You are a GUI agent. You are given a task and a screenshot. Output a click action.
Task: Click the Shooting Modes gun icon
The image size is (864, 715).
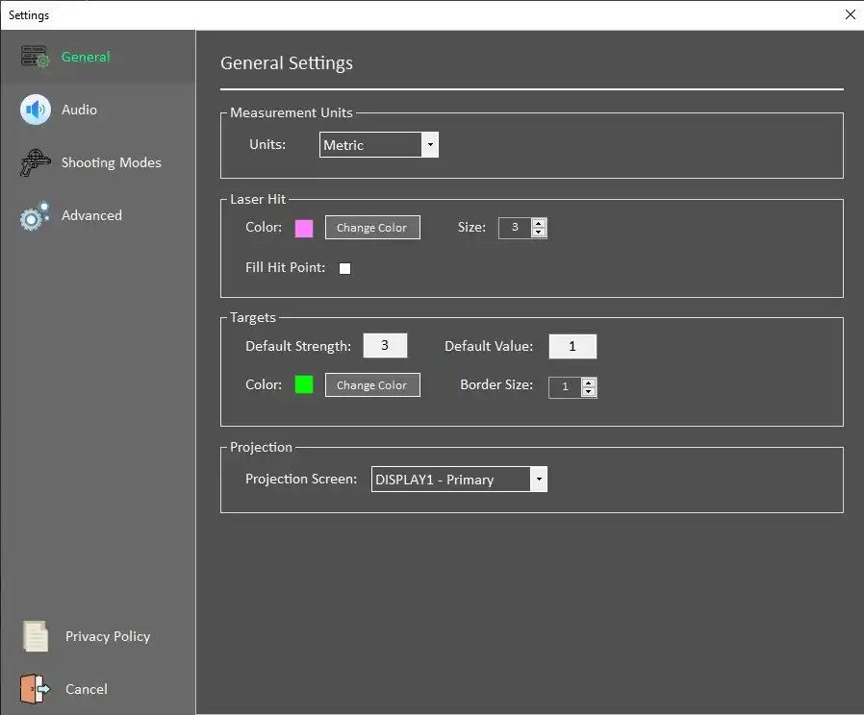pyautogui.click(x=36, y=163)
